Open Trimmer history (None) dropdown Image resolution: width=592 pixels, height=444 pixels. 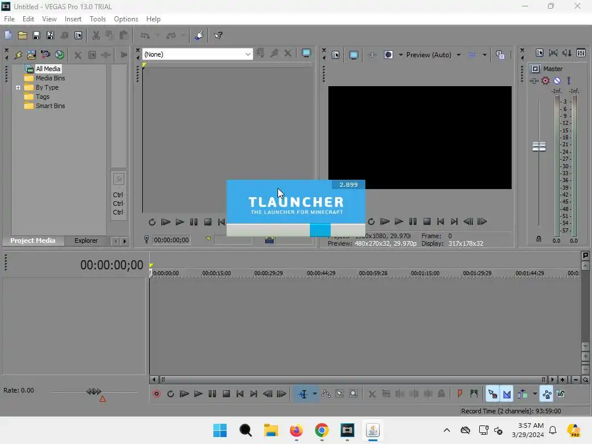click(198, 54)
